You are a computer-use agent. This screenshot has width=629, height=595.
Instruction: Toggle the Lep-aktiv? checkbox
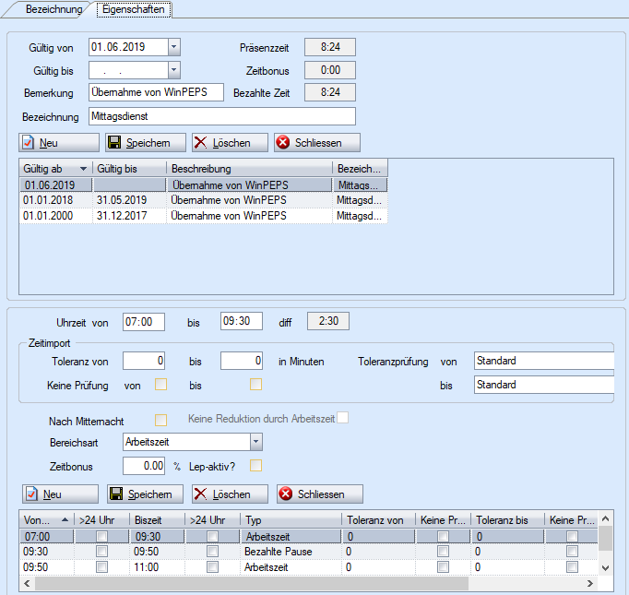(256, 465)
